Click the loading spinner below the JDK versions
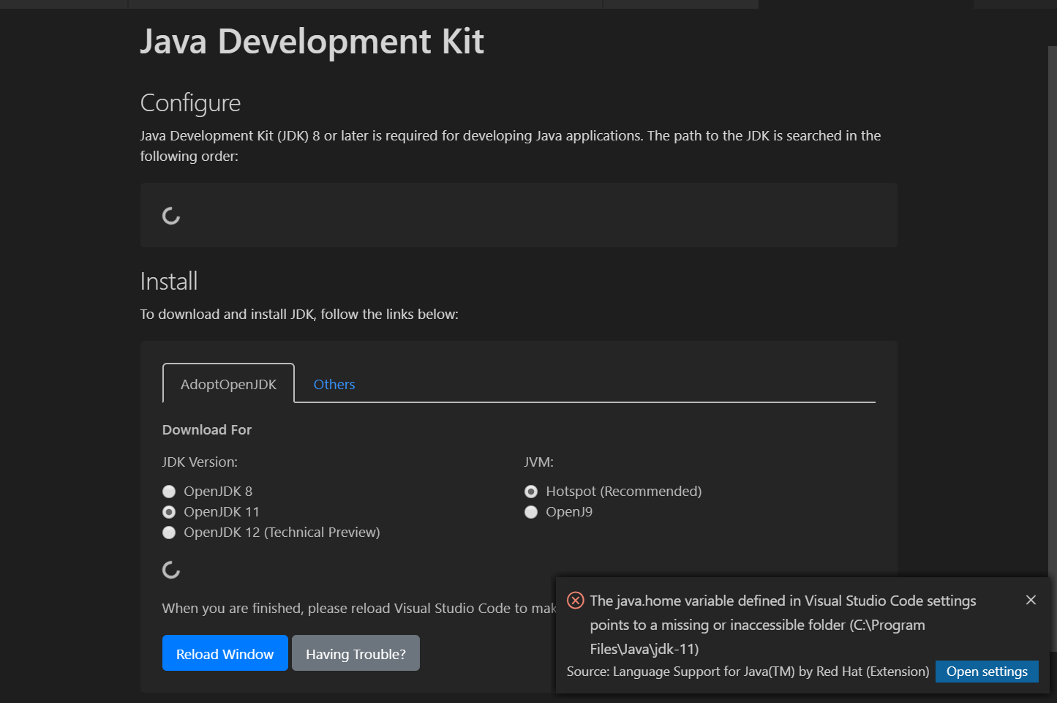The image size is (1057, 703). [x=170, y=569]
